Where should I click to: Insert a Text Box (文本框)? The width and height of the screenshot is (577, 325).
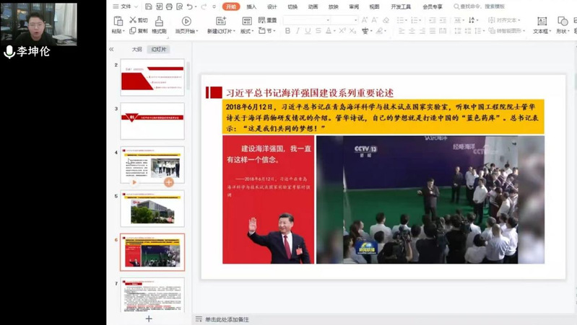[541, 27]
